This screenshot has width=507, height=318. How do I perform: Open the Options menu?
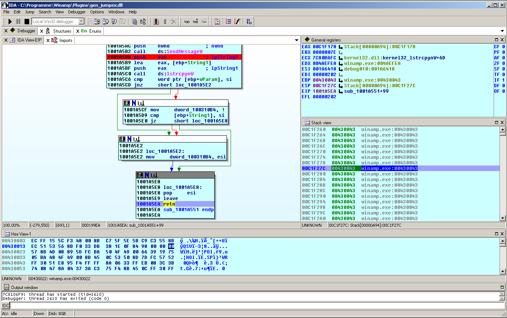[x=97, y=12]
